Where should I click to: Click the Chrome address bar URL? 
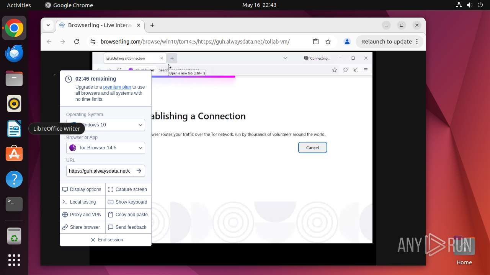tap(195, 42)
